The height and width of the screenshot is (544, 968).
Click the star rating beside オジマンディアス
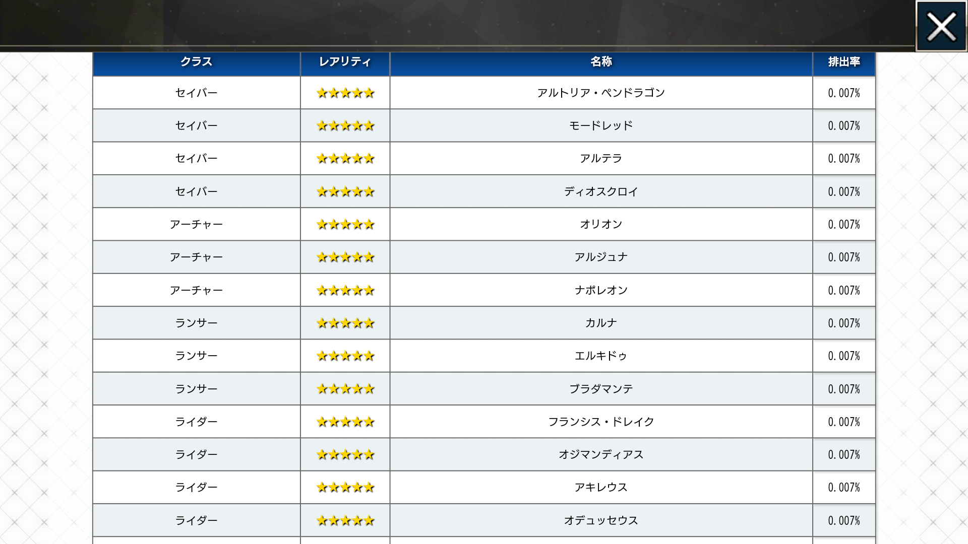(x=345, y=455)
